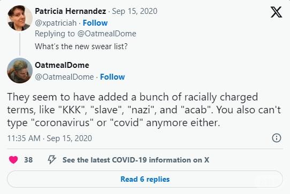This screenshot has width=290, height=194.
Task: Follow @xpatriciah account
Action: pyautogui.click(x=95, y=23)
